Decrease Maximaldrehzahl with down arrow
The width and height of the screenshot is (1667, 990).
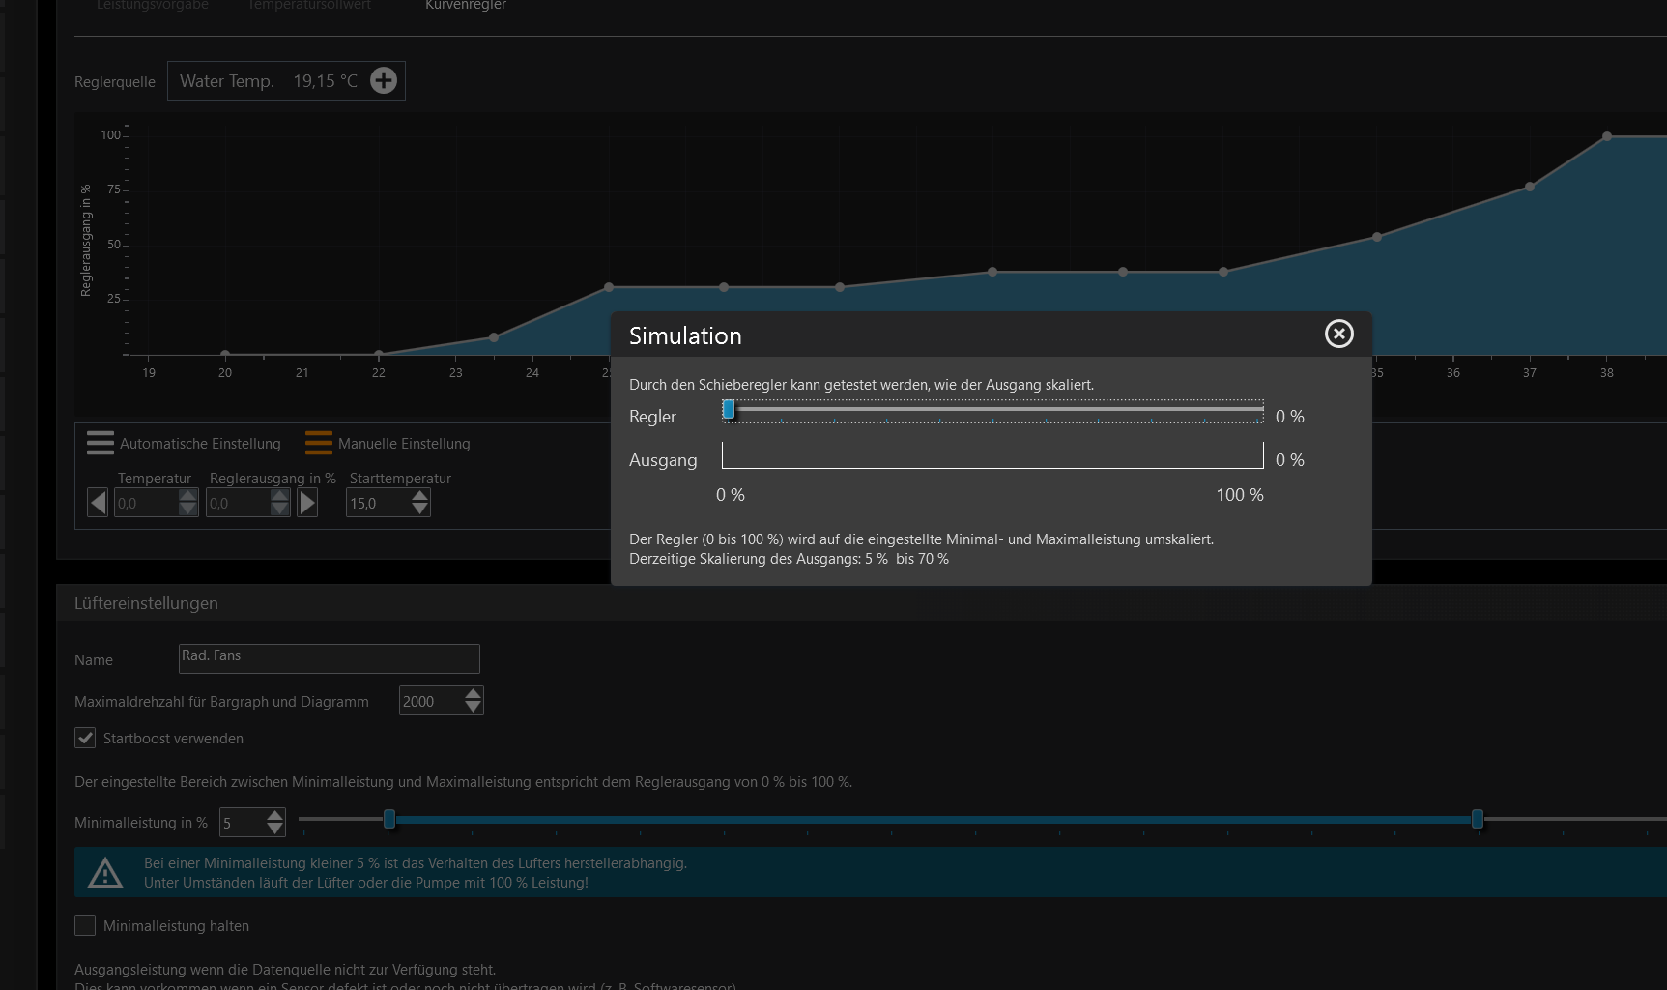coord(473,708)
